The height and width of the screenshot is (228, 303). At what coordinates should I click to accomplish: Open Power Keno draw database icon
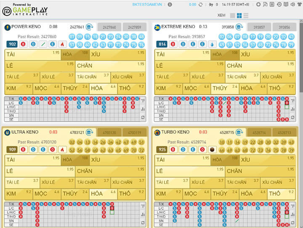pos(90,27)
